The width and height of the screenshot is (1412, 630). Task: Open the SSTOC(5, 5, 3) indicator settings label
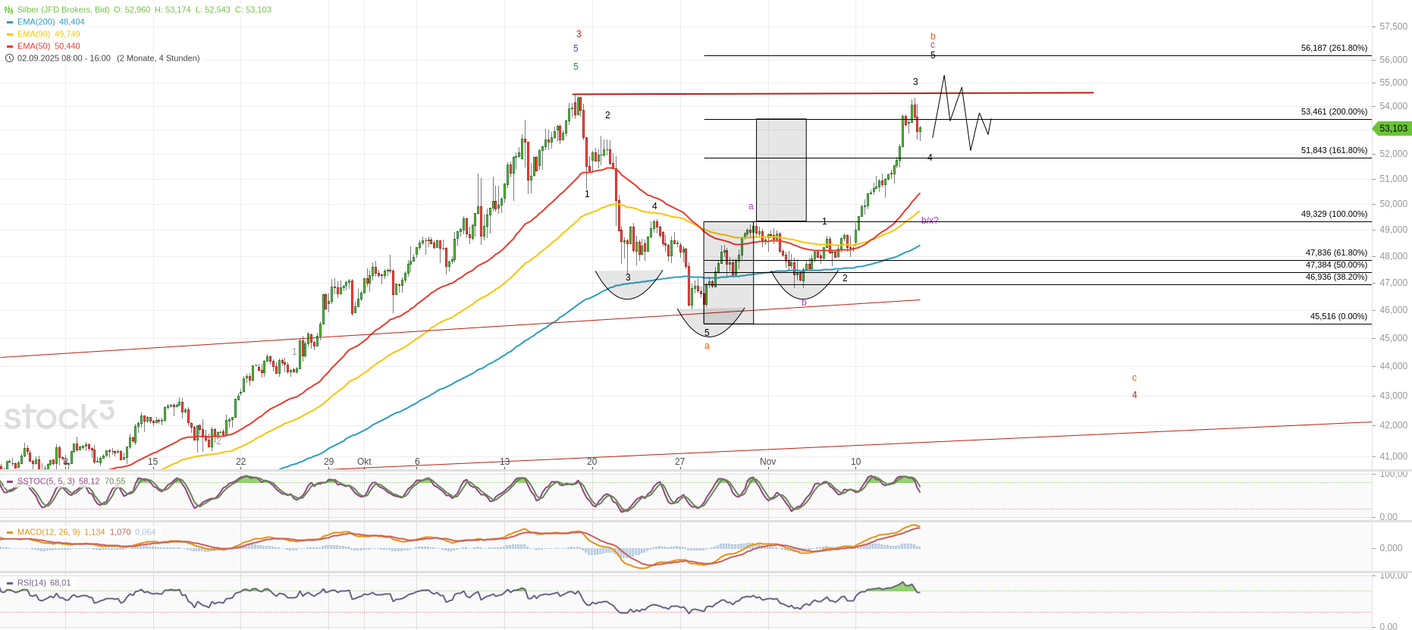pos(46,481)
